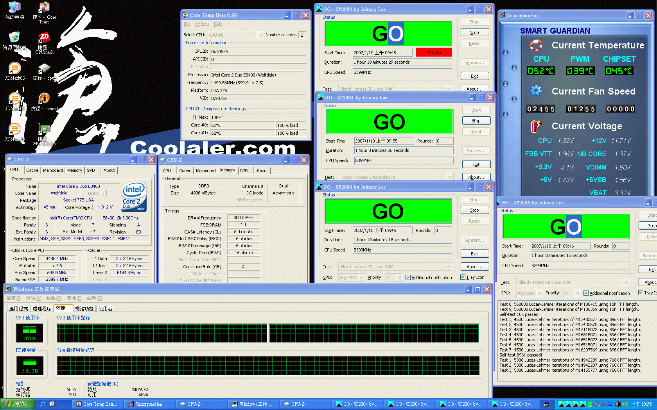Click Exit in SP2004 window started 09:55
The height and width of the screenshot is (410, 657).
pos(476,164)
